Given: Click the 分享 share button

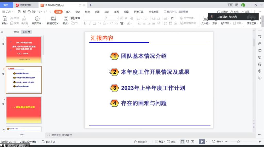Looking at the screenshot, I should click(x=245, y=12).
